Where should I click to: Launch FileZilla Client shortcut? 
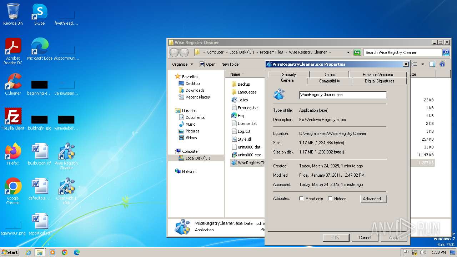pos(13,119)
